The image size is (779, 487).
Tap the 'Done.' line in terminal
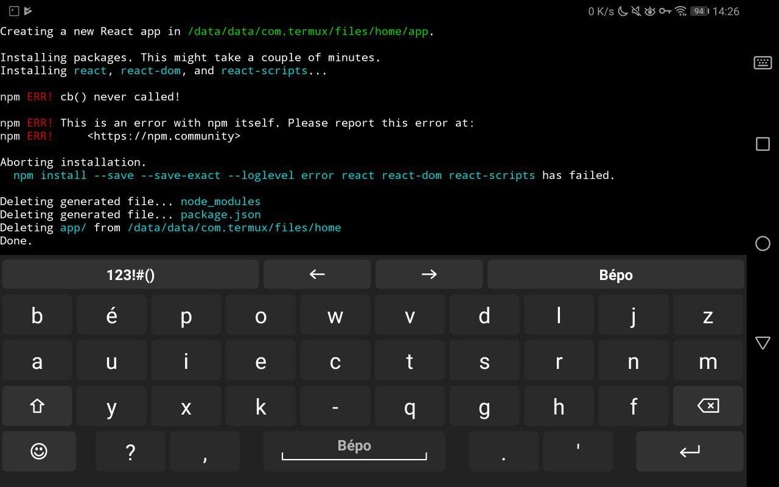click(x=16, y=240)
